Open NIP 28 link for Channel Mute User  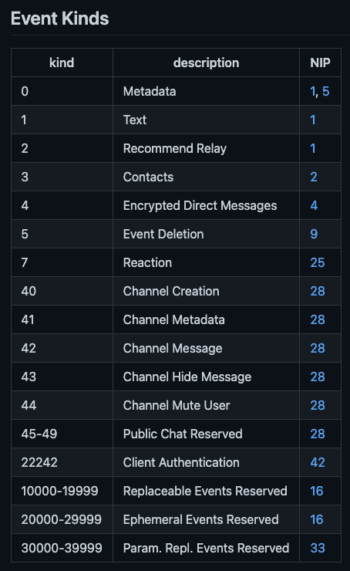pos(318,405)
